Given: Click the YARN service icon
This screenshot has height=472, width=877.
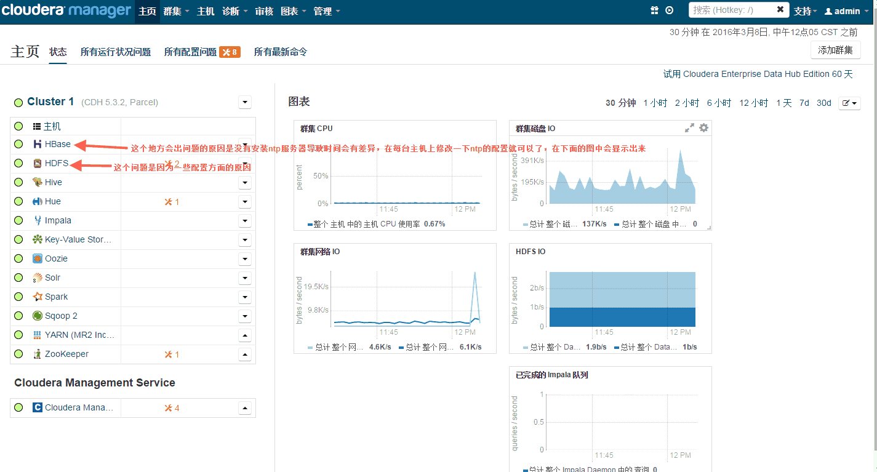Looking at the screenshot, I should (x=38, y=335).
